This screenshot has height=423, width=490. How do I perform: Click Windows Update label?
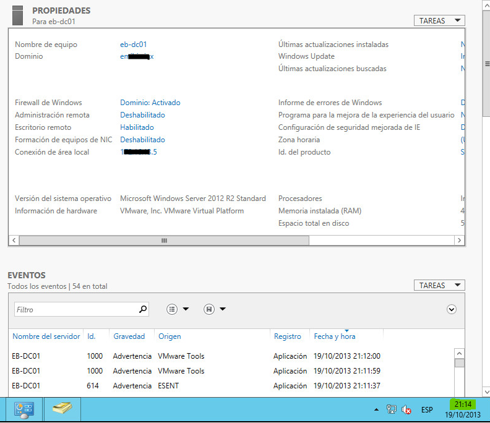(307, 56)
